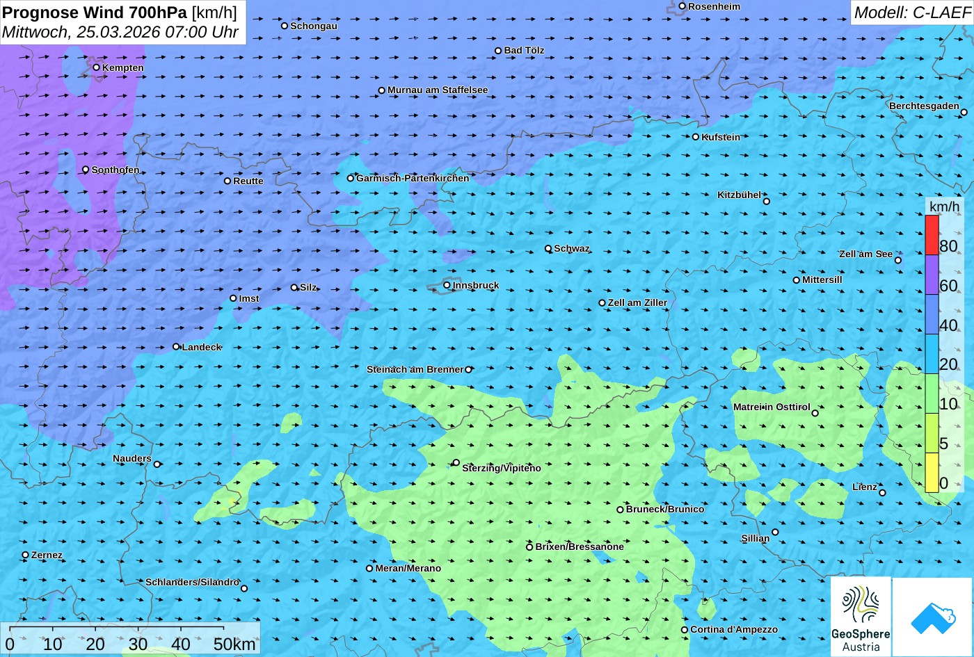Click the Nauders label
Viewport: 974px width, 657px height.
[132, 458]
